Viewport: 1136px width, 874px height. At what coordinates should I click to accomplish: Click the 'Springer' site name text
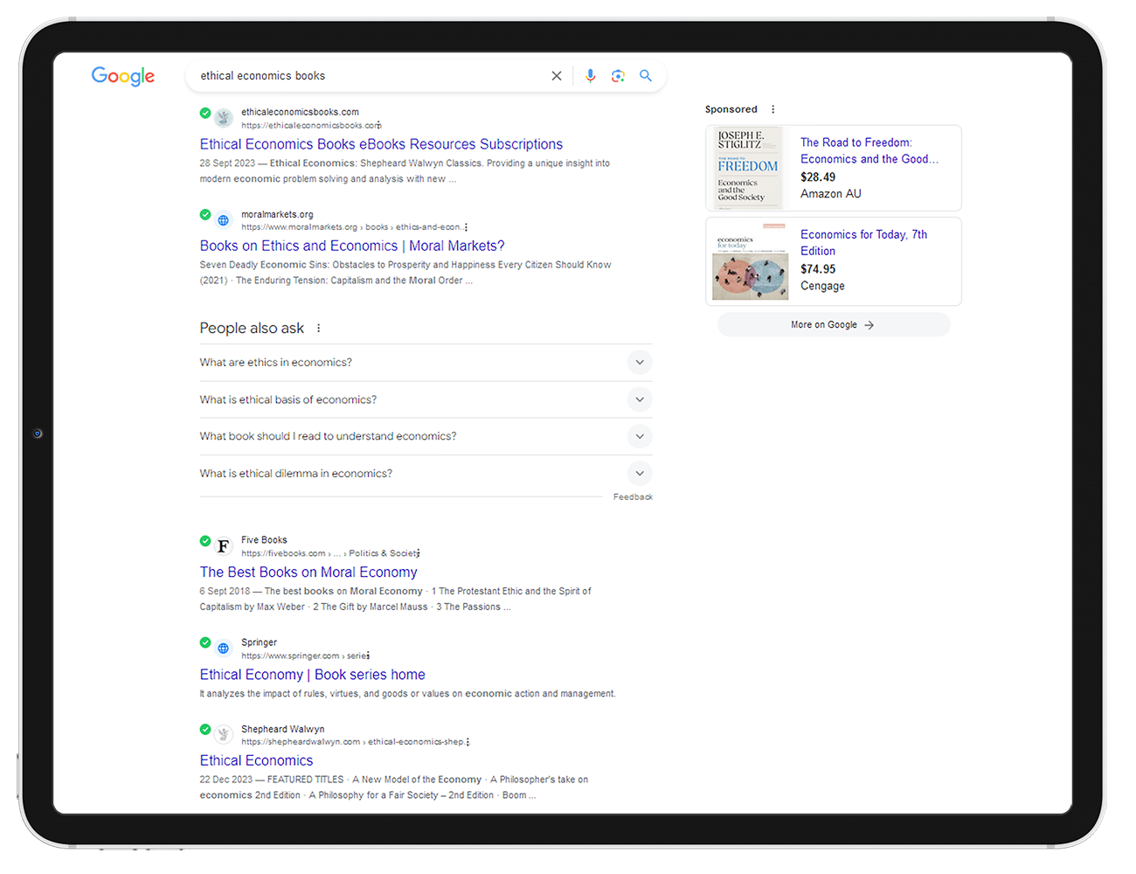pos(259,642)
